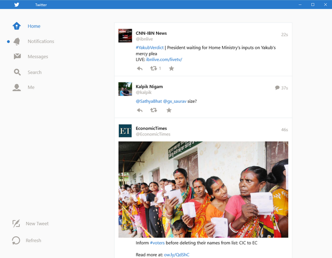Screen dimensions: 332x258
Task: Retweet Kalpik Nigam's tweet
Action: click(154, 110)
